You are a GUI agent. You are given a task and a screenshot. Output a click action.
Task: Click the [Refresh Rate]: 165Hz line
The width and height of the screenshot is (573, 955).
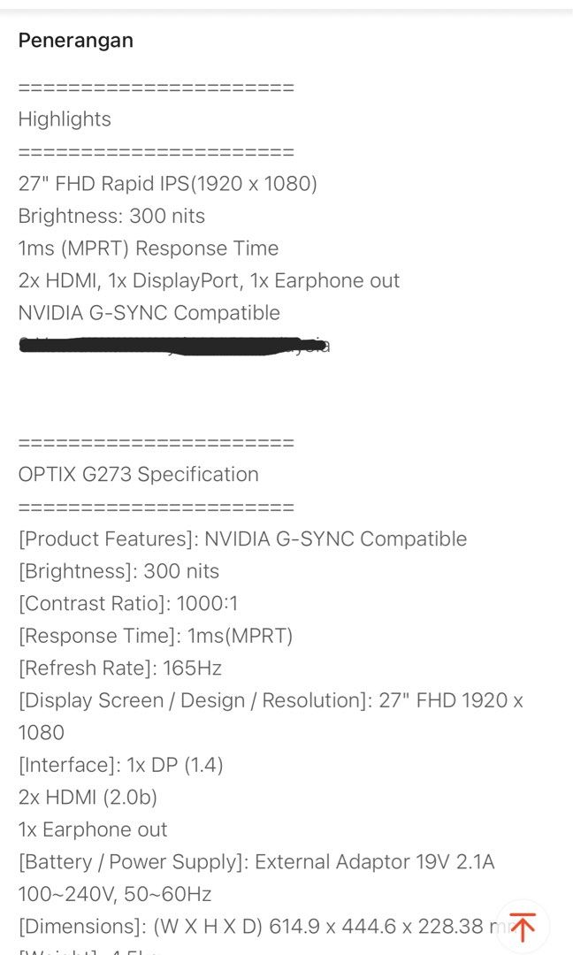120,668
